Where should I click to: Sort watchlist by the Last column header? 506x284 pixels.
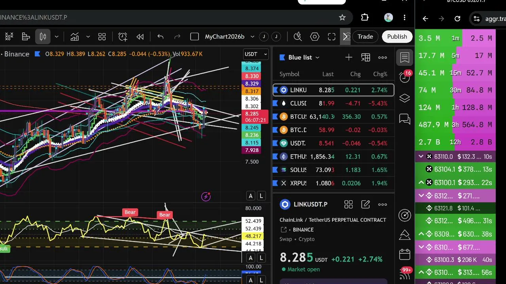click(328, 74)
